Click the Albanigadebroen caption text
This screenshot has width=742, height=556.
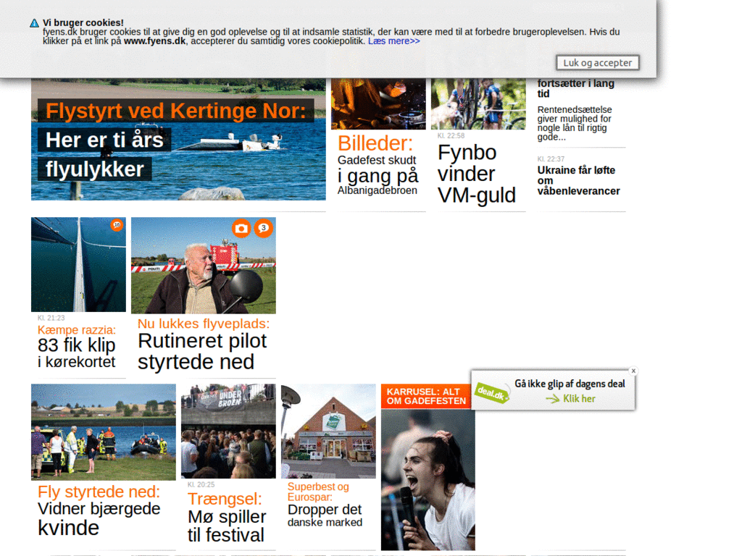tap(377, 190)
